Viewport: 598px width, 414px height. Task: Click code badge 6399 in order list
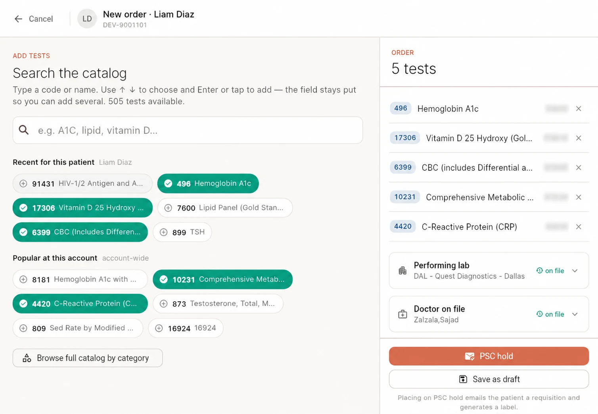pyautogui.click(x=403, y=168)
